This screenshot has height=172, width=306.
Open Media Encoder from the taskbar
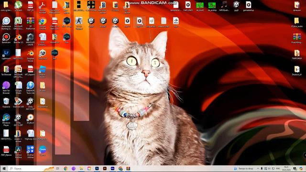pos(113,169)
